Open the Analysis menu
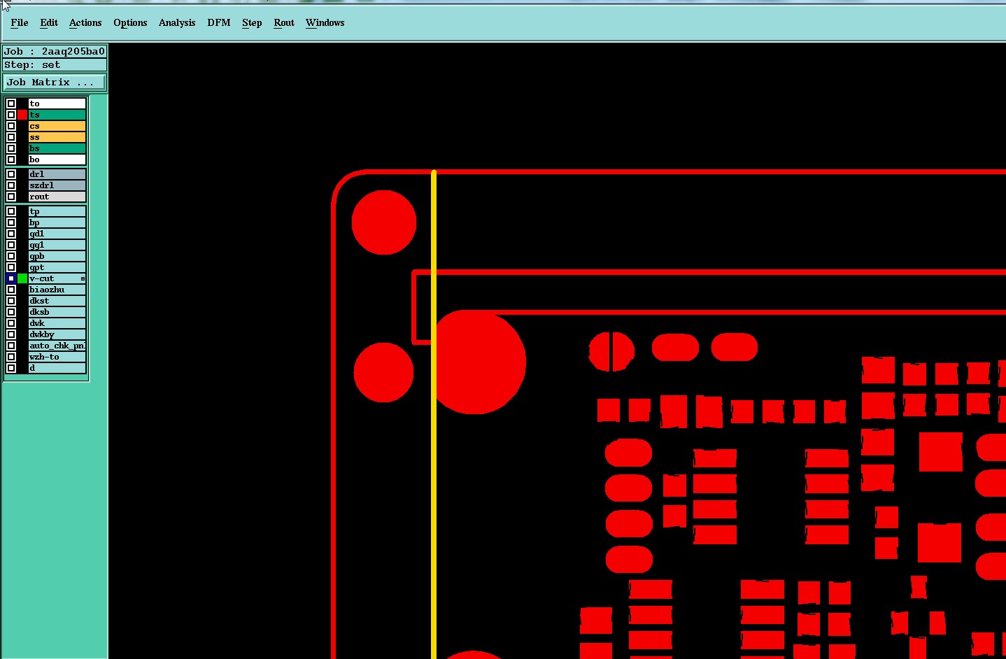This screenshot has width=1006, height=659. click(177, 22)
